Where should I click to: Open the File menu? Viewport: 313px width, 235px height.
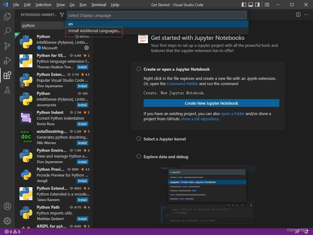pyautogui.click(x=16, y=5)
